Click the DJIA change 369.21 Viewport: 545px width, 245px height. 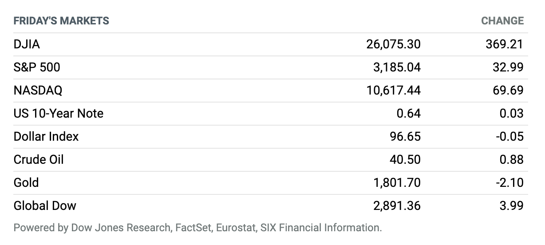click(x=505, y=44)
